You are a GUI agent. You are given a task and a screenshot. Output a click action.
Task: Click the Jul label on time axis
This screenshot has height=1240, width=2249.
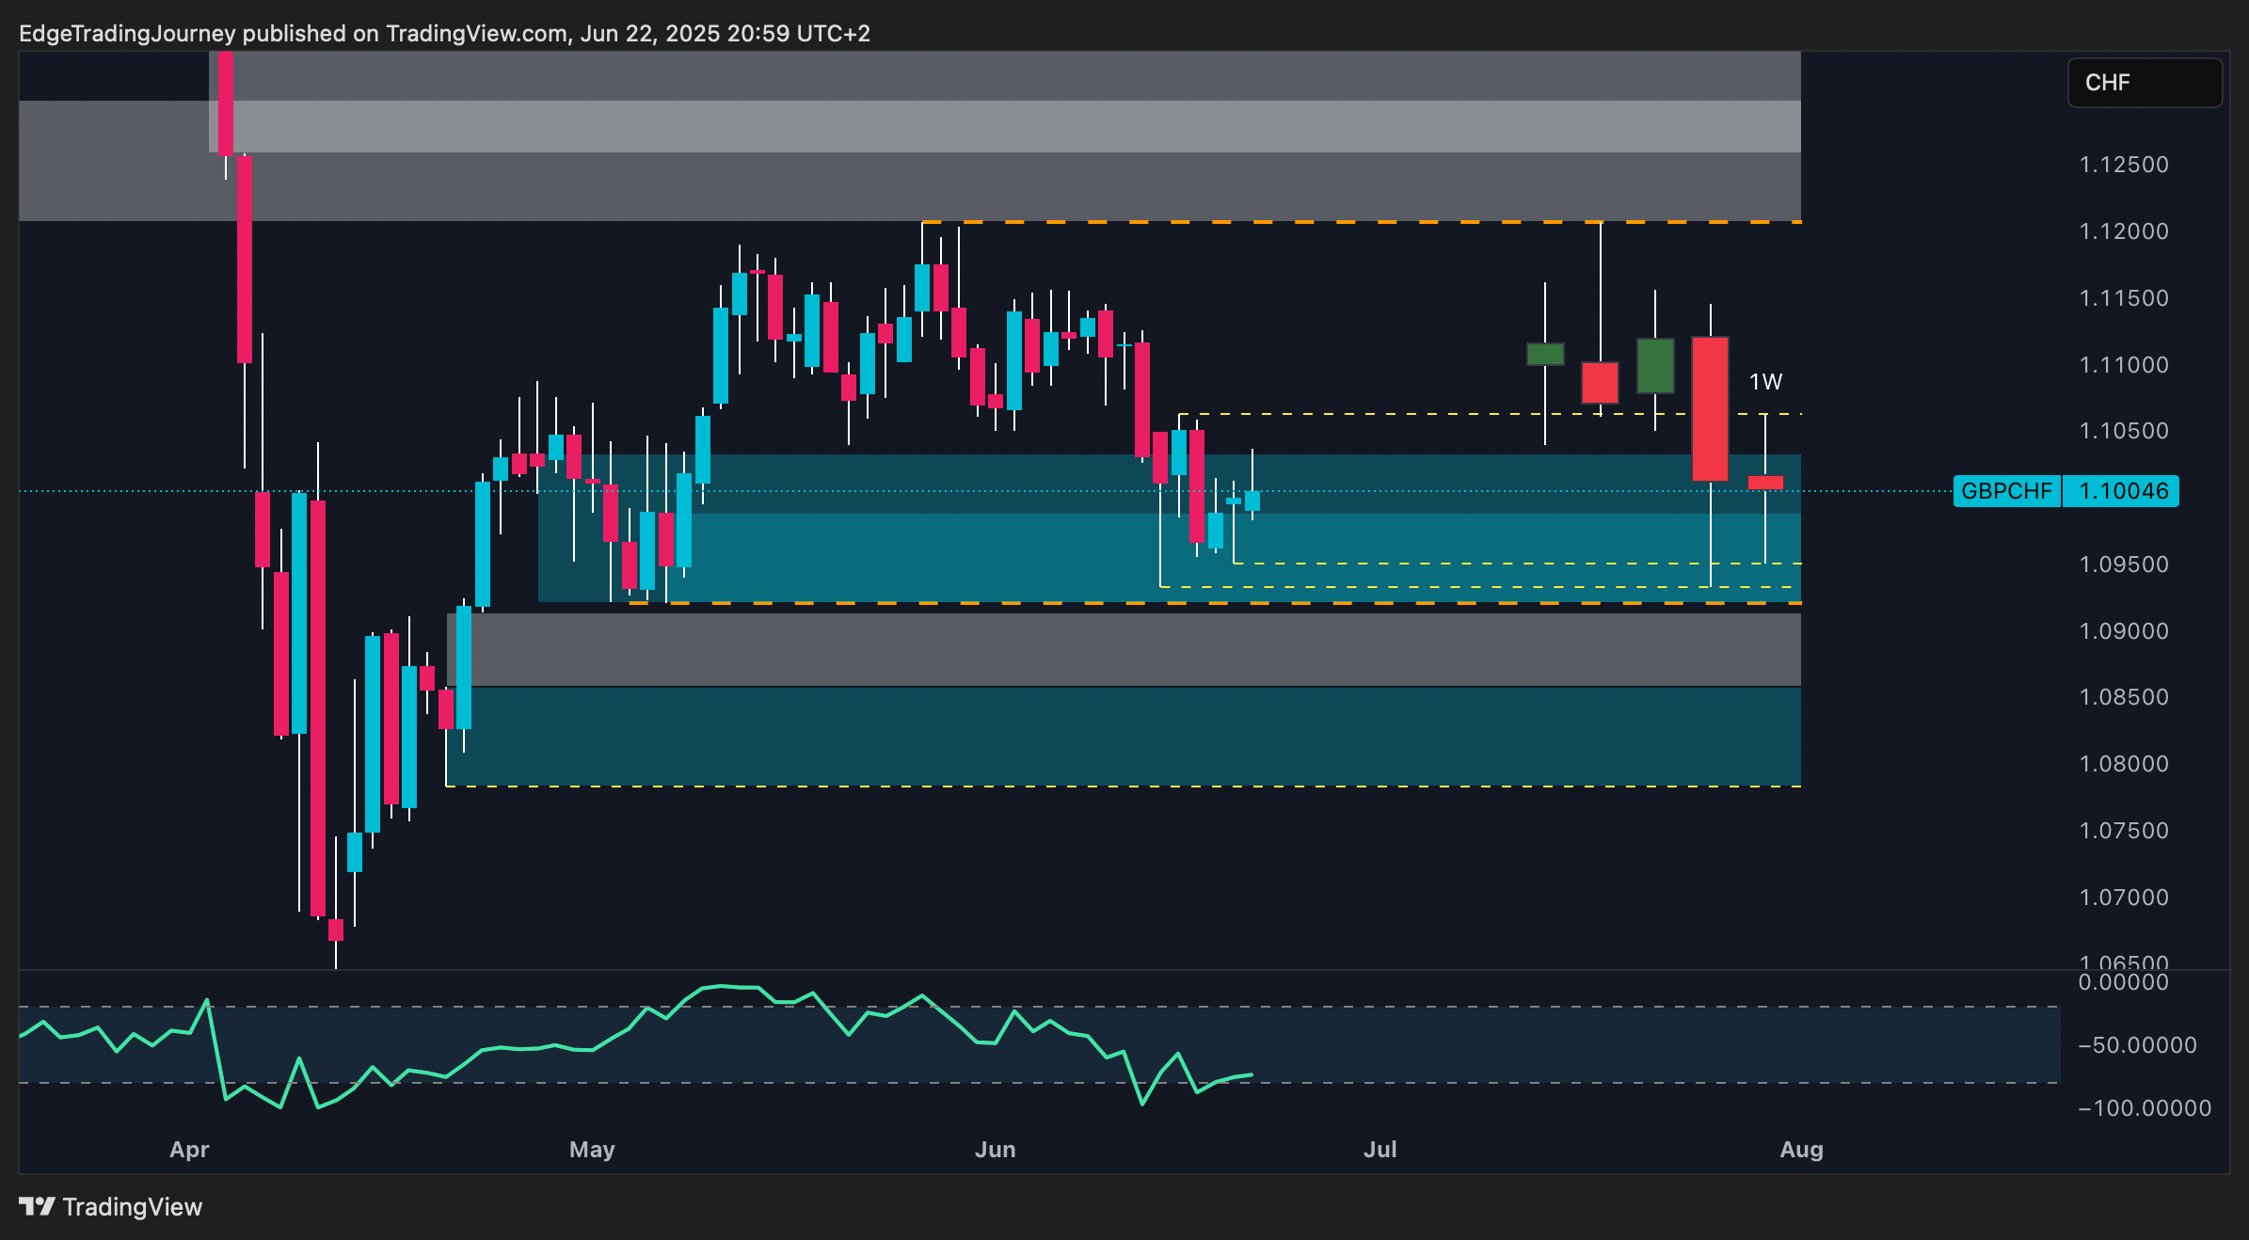click(x=1380, y=1150)
